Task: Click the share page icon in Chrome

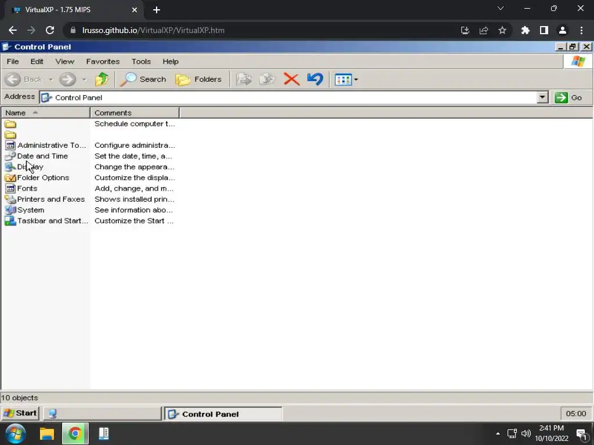Action: (483, 30)
